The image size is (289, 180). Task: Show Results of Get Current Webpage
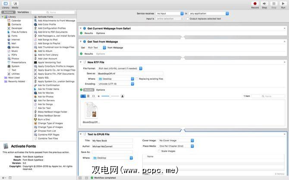click(89, 33)
